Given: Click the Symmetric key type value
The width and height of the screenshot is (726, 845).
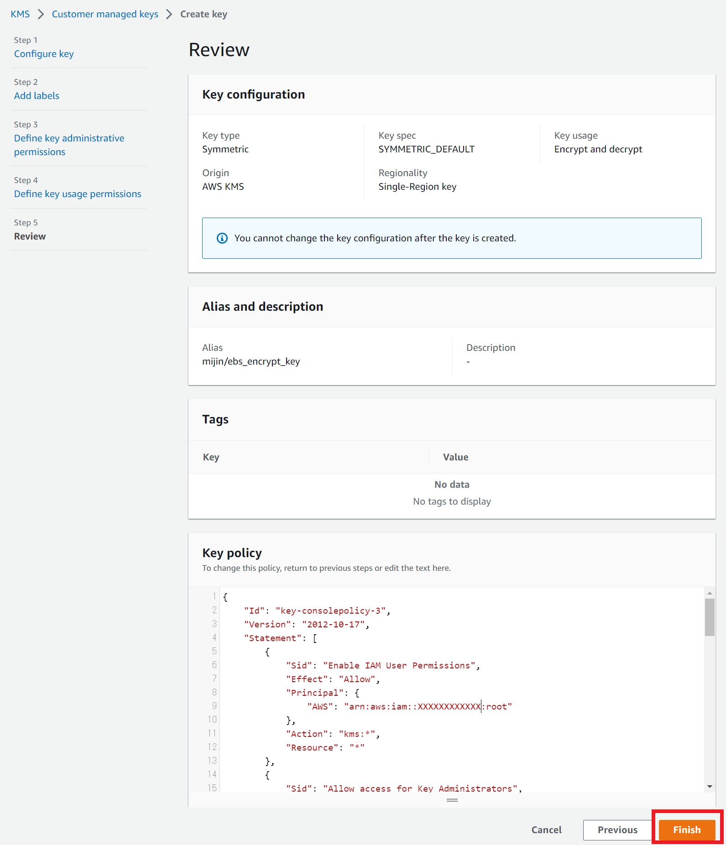Looking at the screenshot, I should (x=225, y=149).
